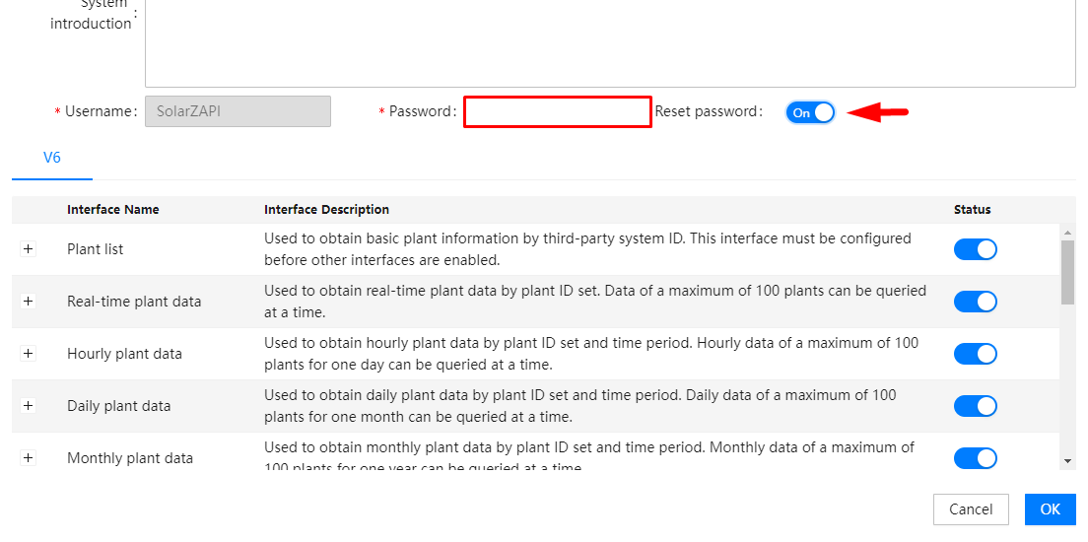1088x542 pixels.
Task: Toggle Daily plant data status switch
Action: [x=975, y=406]
